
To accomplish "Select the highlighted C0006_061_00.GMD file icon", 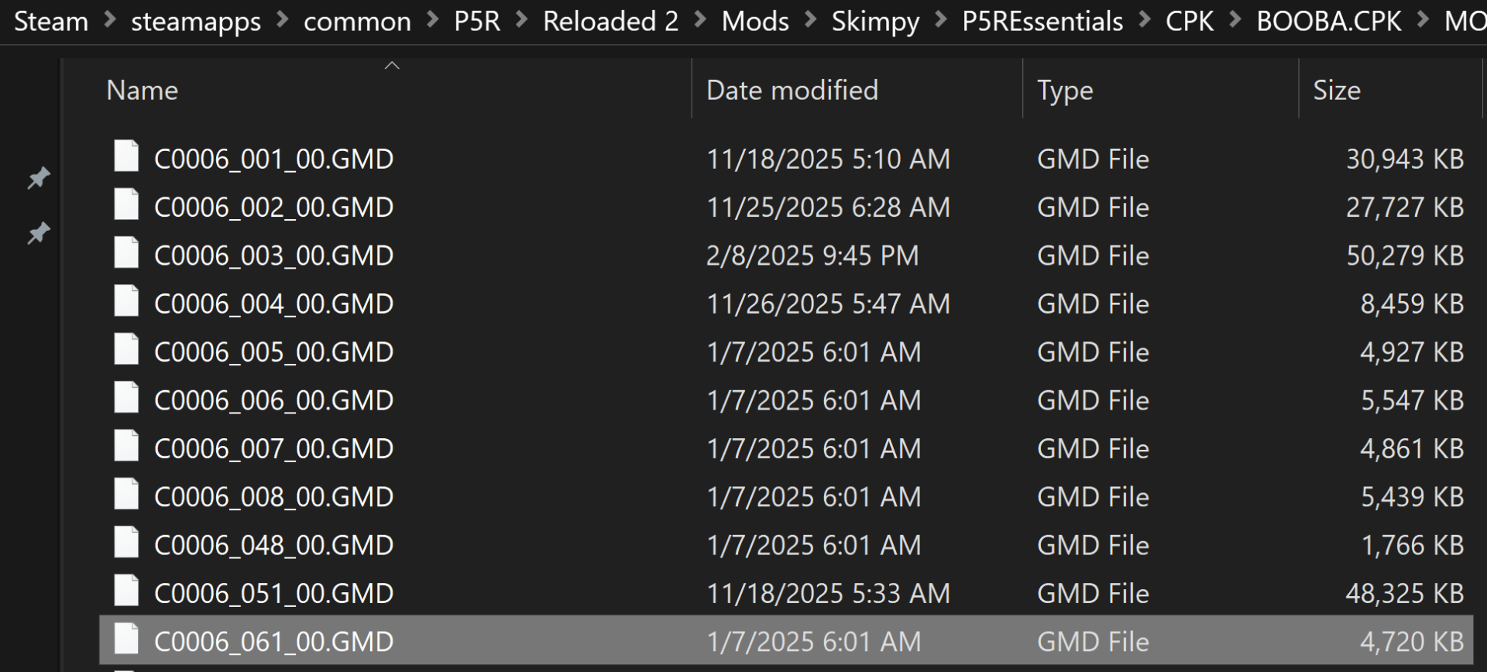I will click(126, 639).
